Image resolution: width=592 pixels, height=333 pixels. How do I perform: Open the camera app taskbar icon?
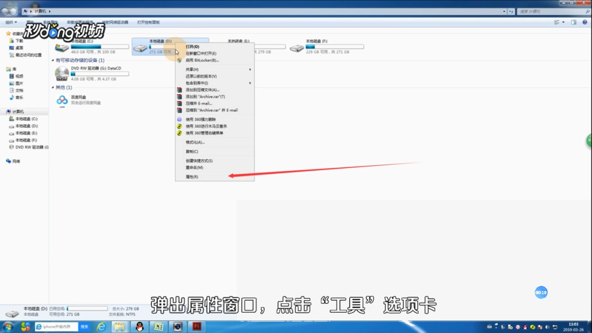click(x=178, y=326)
